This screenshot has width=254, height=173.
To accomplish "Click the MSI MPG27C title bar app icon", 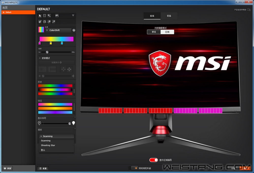I will pos(3,3).
